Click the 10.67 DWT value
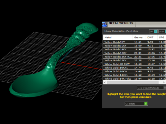The width and height of the screenshot is (166, 124). coord(151,64)
